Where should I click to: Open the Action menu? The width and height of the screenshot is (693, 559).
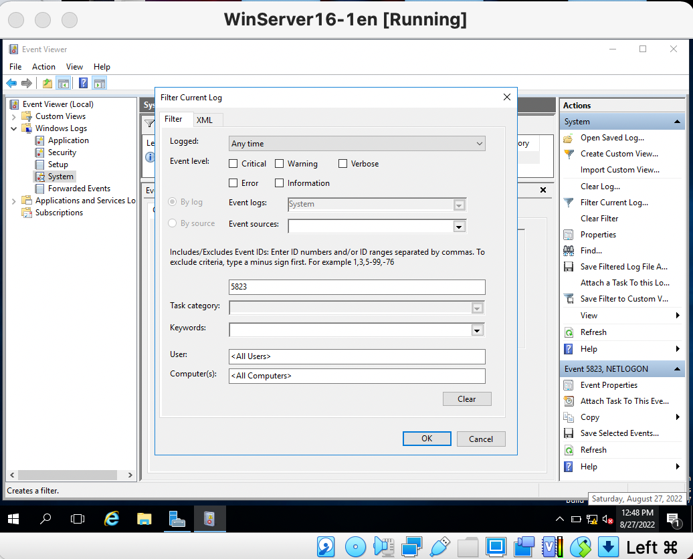pyautogui.click(x=43, y=67)
